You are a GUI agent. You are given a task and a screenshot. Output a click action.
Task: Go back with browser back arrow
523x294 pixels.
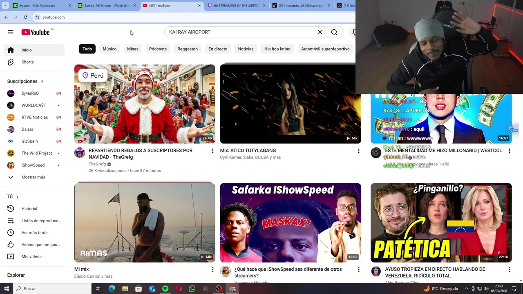point(6,17)
